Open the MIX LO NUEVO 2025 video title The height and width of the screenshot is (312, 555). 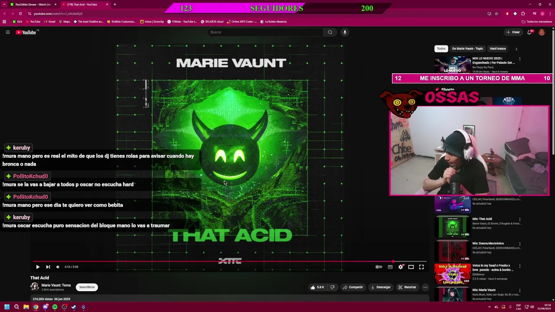point(493,60)
